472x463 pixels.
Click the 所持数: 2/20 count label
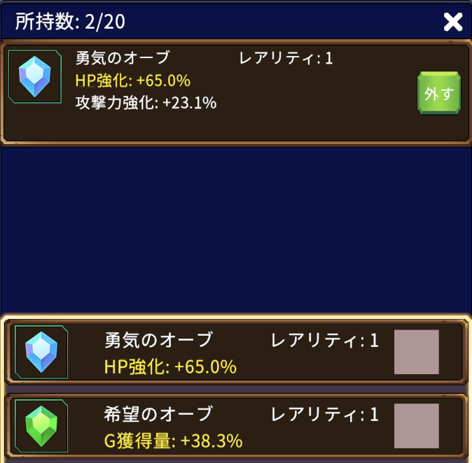(70, 22)
